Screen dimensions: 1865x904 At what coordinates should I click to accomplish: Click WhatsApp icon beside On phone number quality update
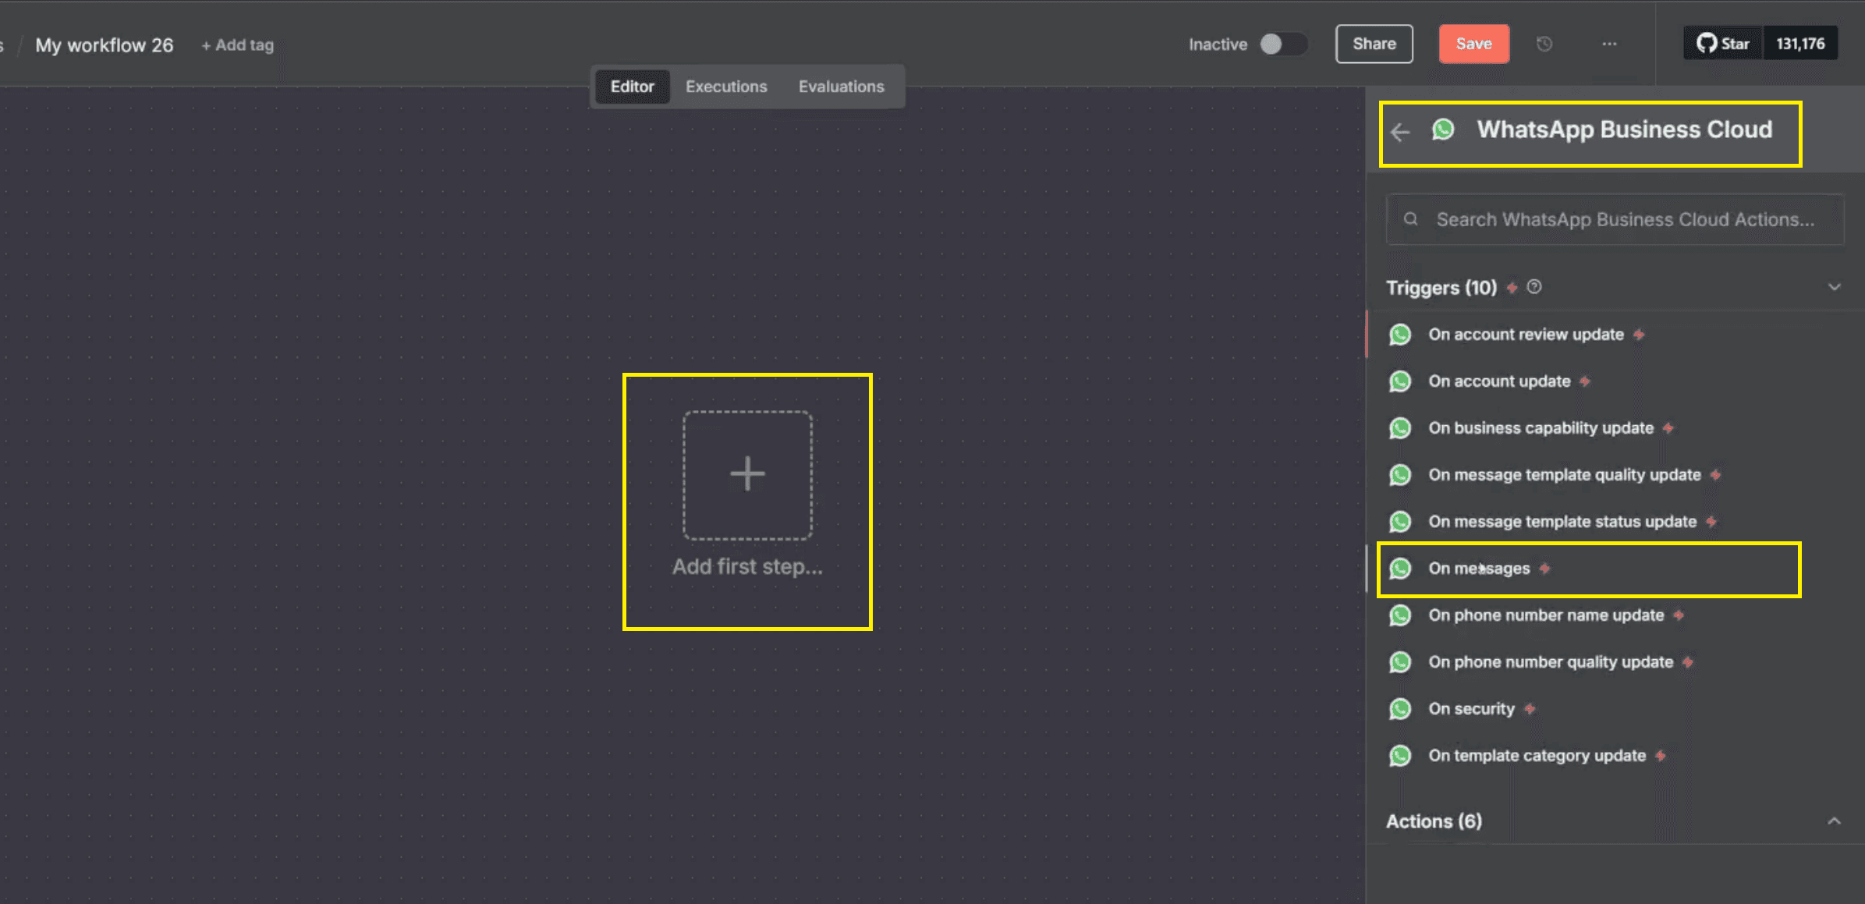click(x=1400, y=662)
